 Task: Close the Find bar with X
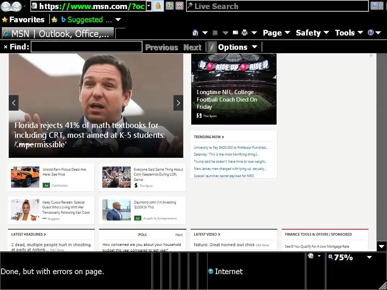tap(5, 47)
